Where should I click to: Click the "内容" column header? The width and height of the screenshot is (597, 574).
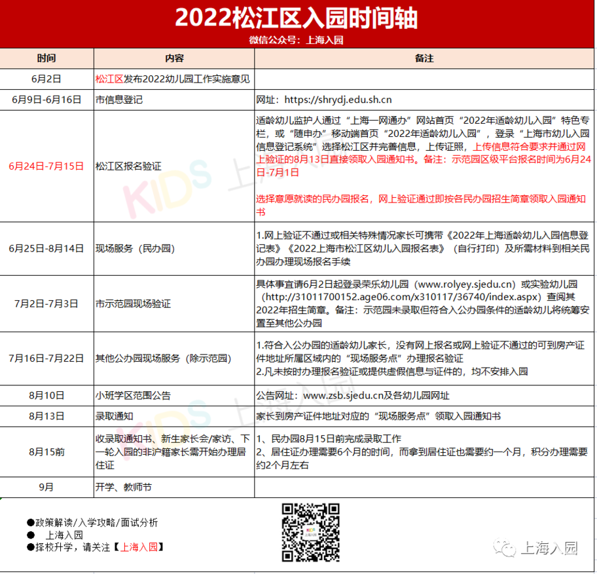click(x=174, y=58)
